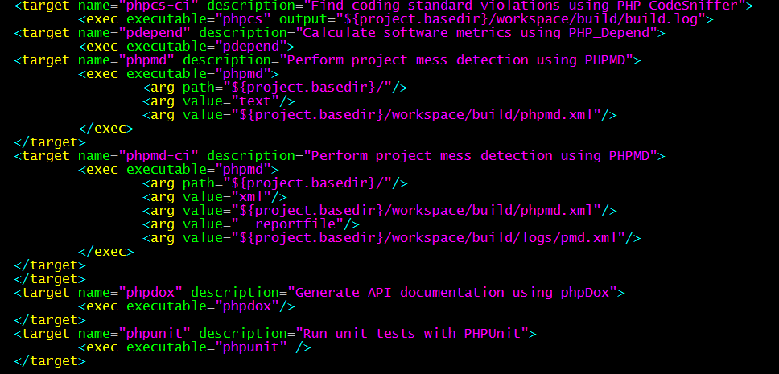Select the description "Find coding standard violations using PHP_CodeSniffer"
The height and width of the screenshot is (374, 779).
coord(525,6)
